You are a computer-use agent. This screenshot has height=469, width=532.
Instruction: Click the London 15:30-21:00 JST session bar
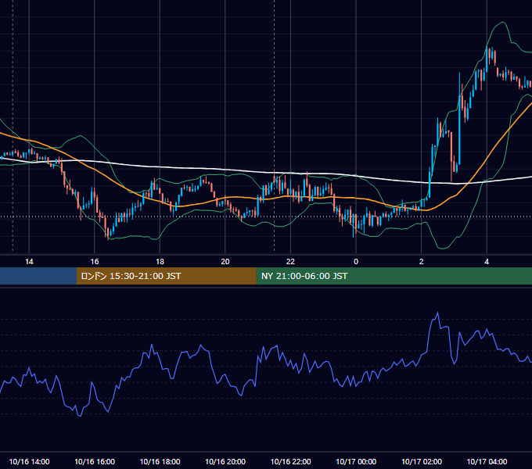pos(166,276)
